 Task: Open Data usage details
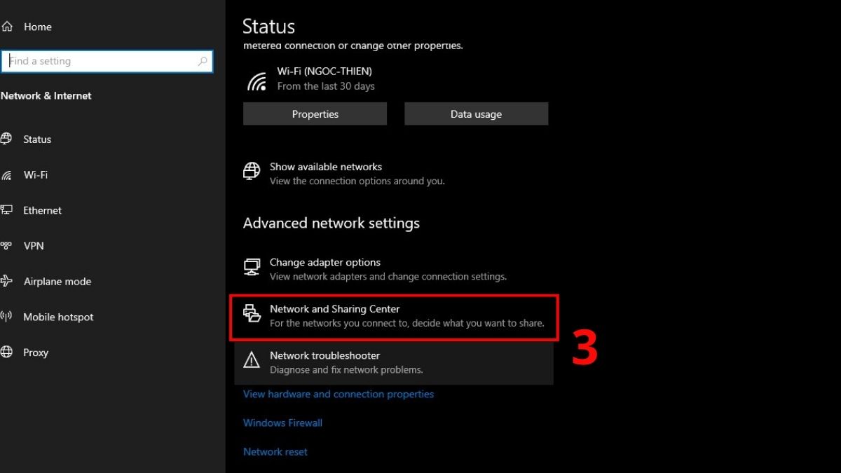(476, 114)
